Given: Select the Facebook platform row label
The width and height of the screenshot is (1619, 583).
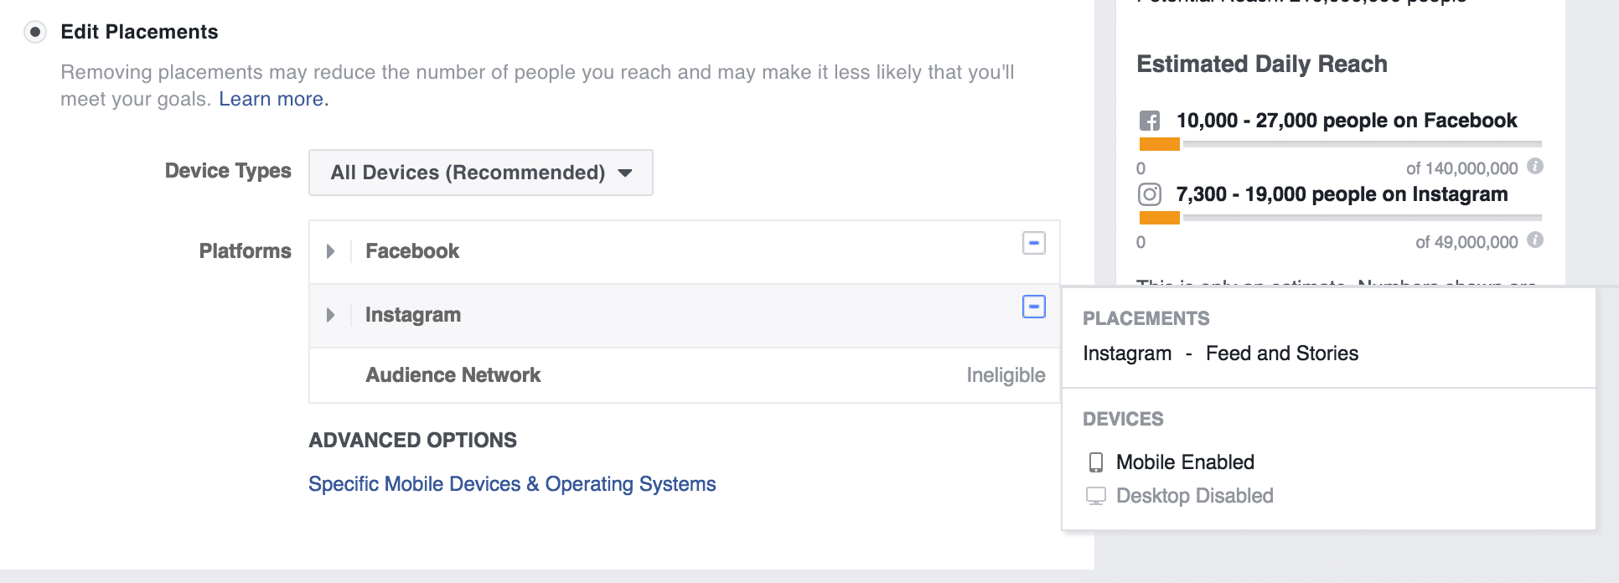Looking at the screenshot, I should (x=412, y=251).
